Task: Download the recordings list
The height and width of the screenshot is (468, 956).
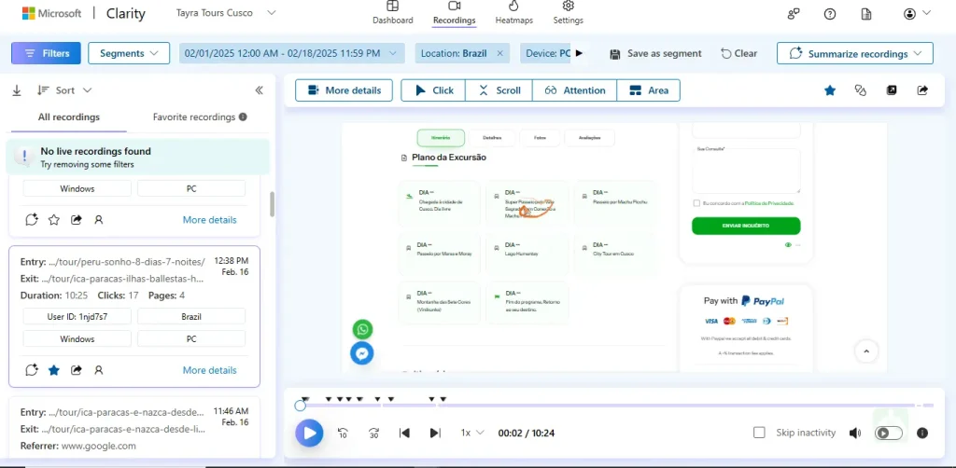Action: point(17,90)
